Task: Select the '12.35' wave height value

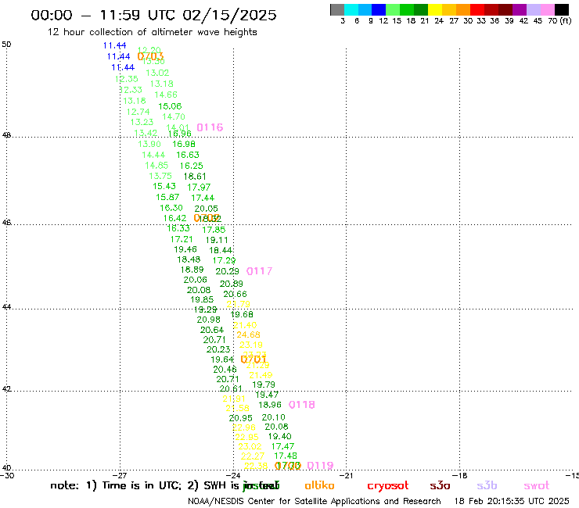Action: (126, 79)
